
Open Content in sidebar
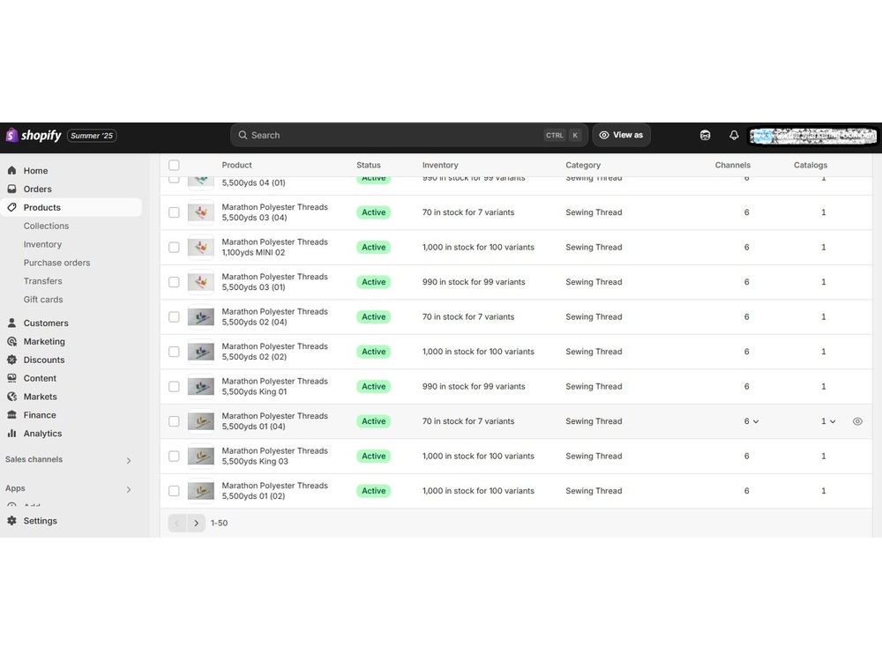40,378
